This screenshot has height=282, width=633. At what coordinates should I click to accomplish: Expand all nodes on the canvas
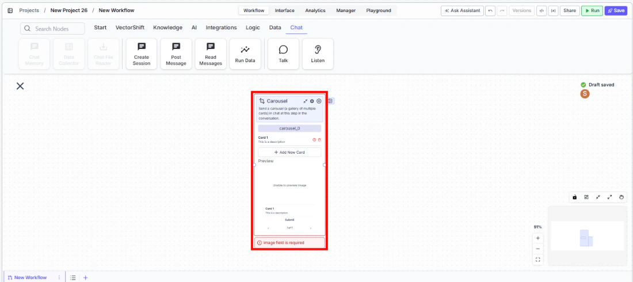tap(609, 197)
